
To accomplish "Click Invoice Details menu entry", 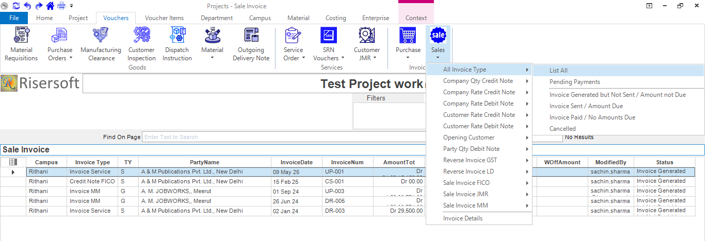I will point(463,218).
